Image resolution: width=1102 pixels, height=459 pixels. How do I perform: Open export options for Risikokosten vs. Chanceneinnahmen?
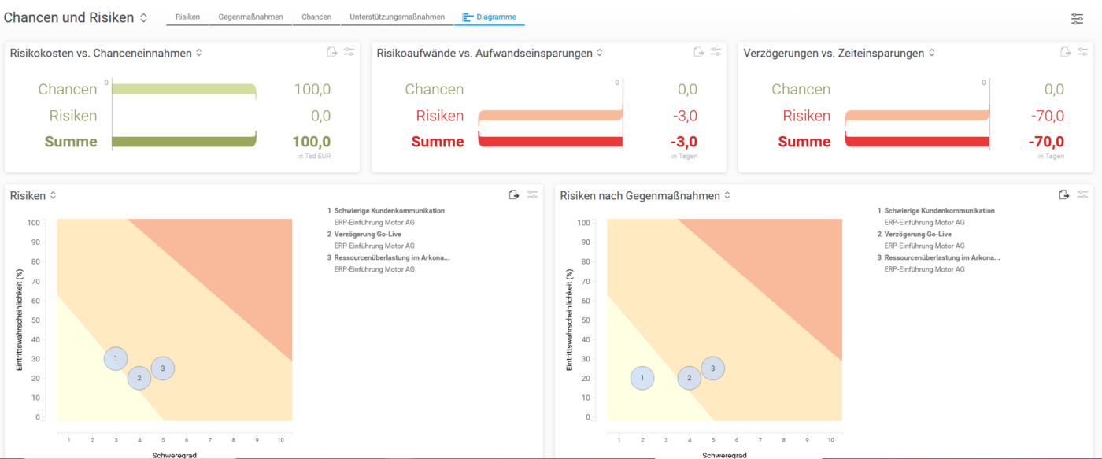331,51
